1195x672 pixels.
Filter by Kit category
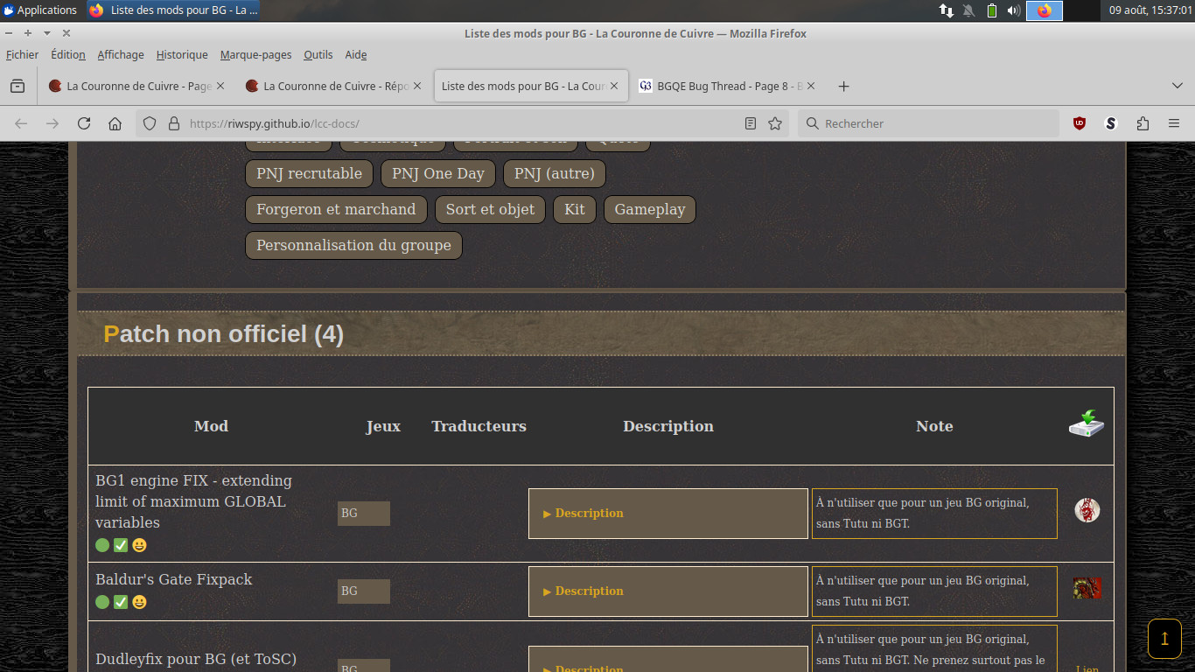click(x=575, y=209)
